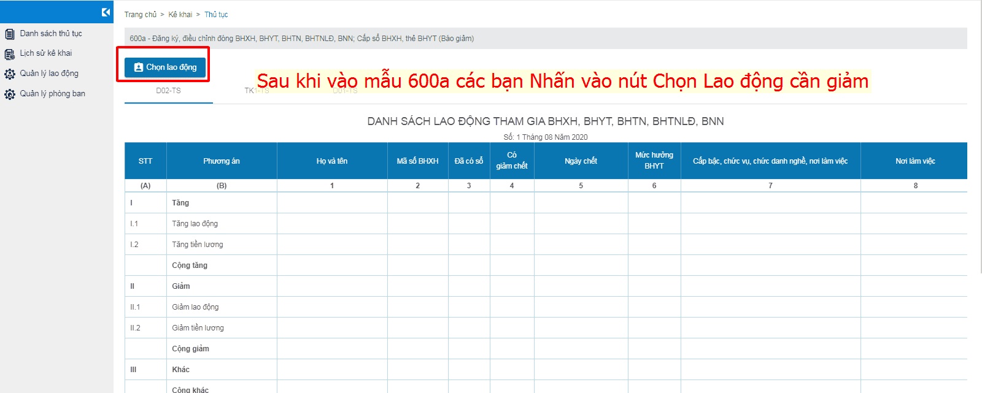Go to Kê khai breadcrumb

tap(180, 15)
